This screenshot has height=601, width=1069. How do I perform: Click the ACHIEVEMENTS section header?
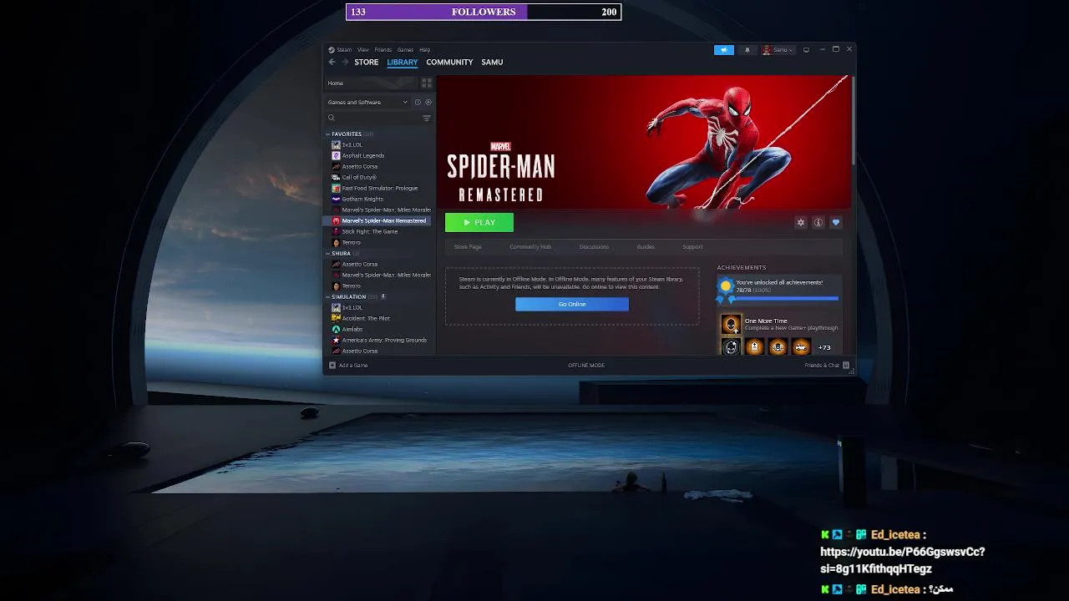point(742,267)
